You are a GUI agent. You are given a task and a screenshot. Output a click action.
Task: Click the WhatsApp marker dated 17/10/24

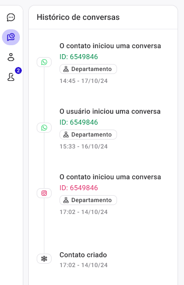point(44,62)
